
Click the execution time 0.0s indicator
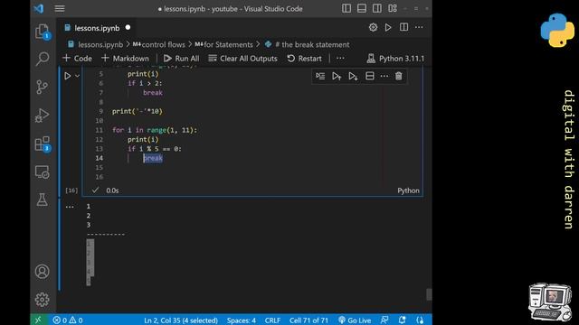112,190
